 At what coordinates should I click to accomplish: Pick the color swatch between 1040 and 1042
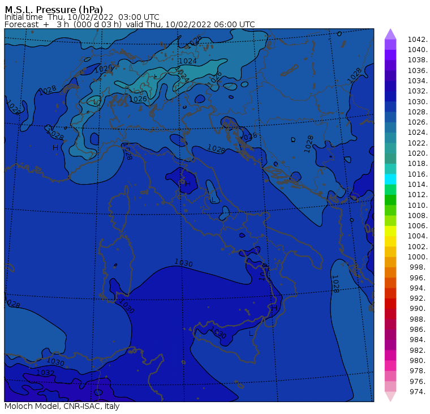(x=390, y=45)
